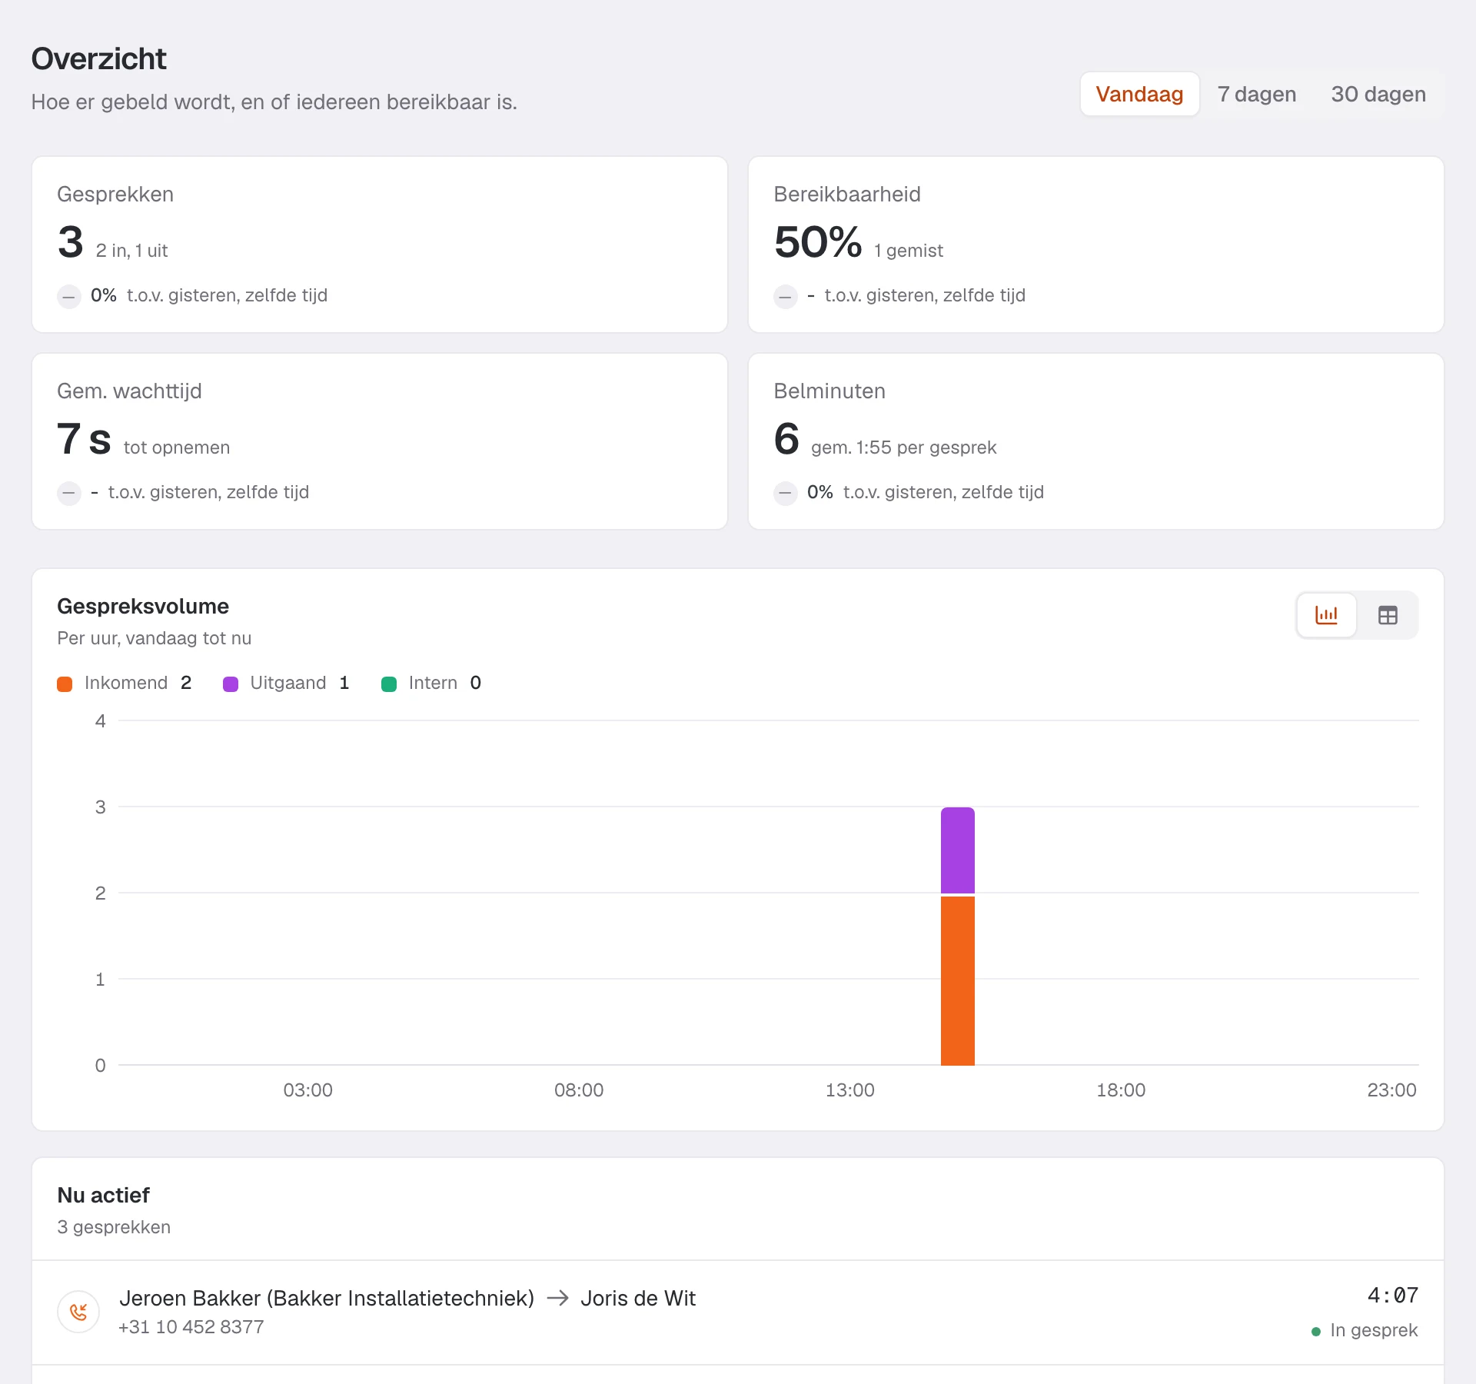Click the purple outgoing segment of the bar
The image size is (1476, 1384).
958,850
